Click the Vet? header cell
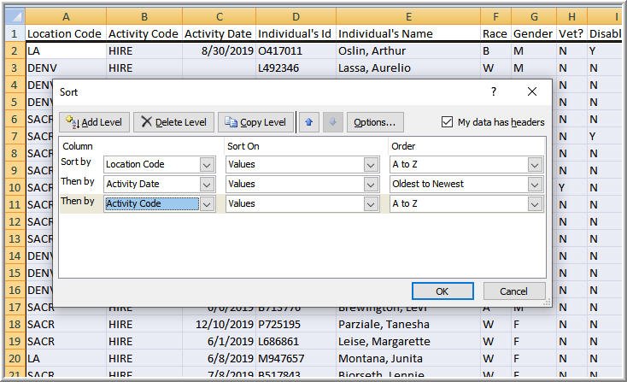Screen dimensions: 627x382 point(571,33)
